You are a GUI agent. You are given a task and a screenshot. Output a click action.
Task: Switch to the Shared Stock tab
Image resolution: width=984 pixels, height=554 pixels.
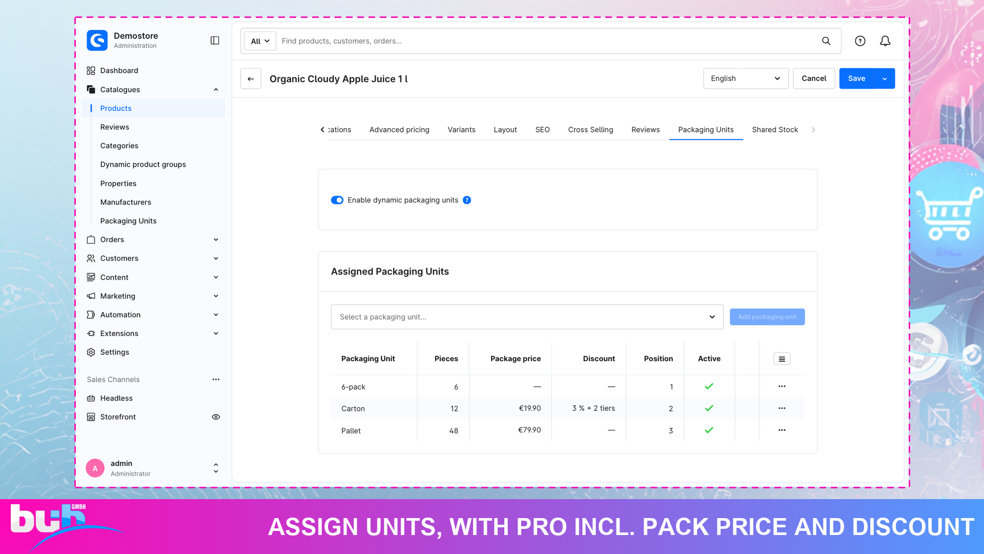tap(775, 130)
